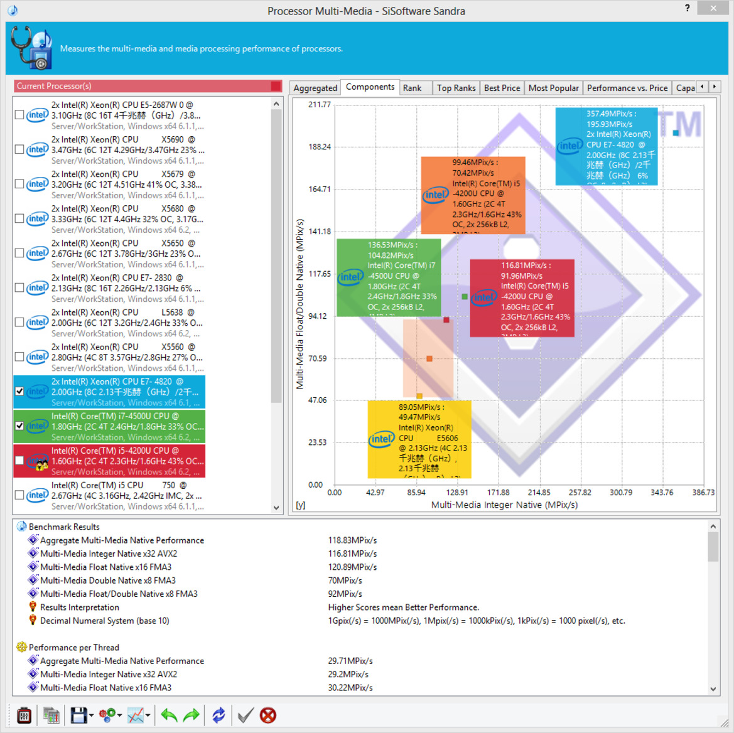The image size is (734, 733).
Task: Open the dropdown arrow next to chart icon
Action: tap(148, 715)
